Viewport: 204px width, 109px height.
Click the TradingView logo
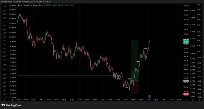[x=11, y=105]
